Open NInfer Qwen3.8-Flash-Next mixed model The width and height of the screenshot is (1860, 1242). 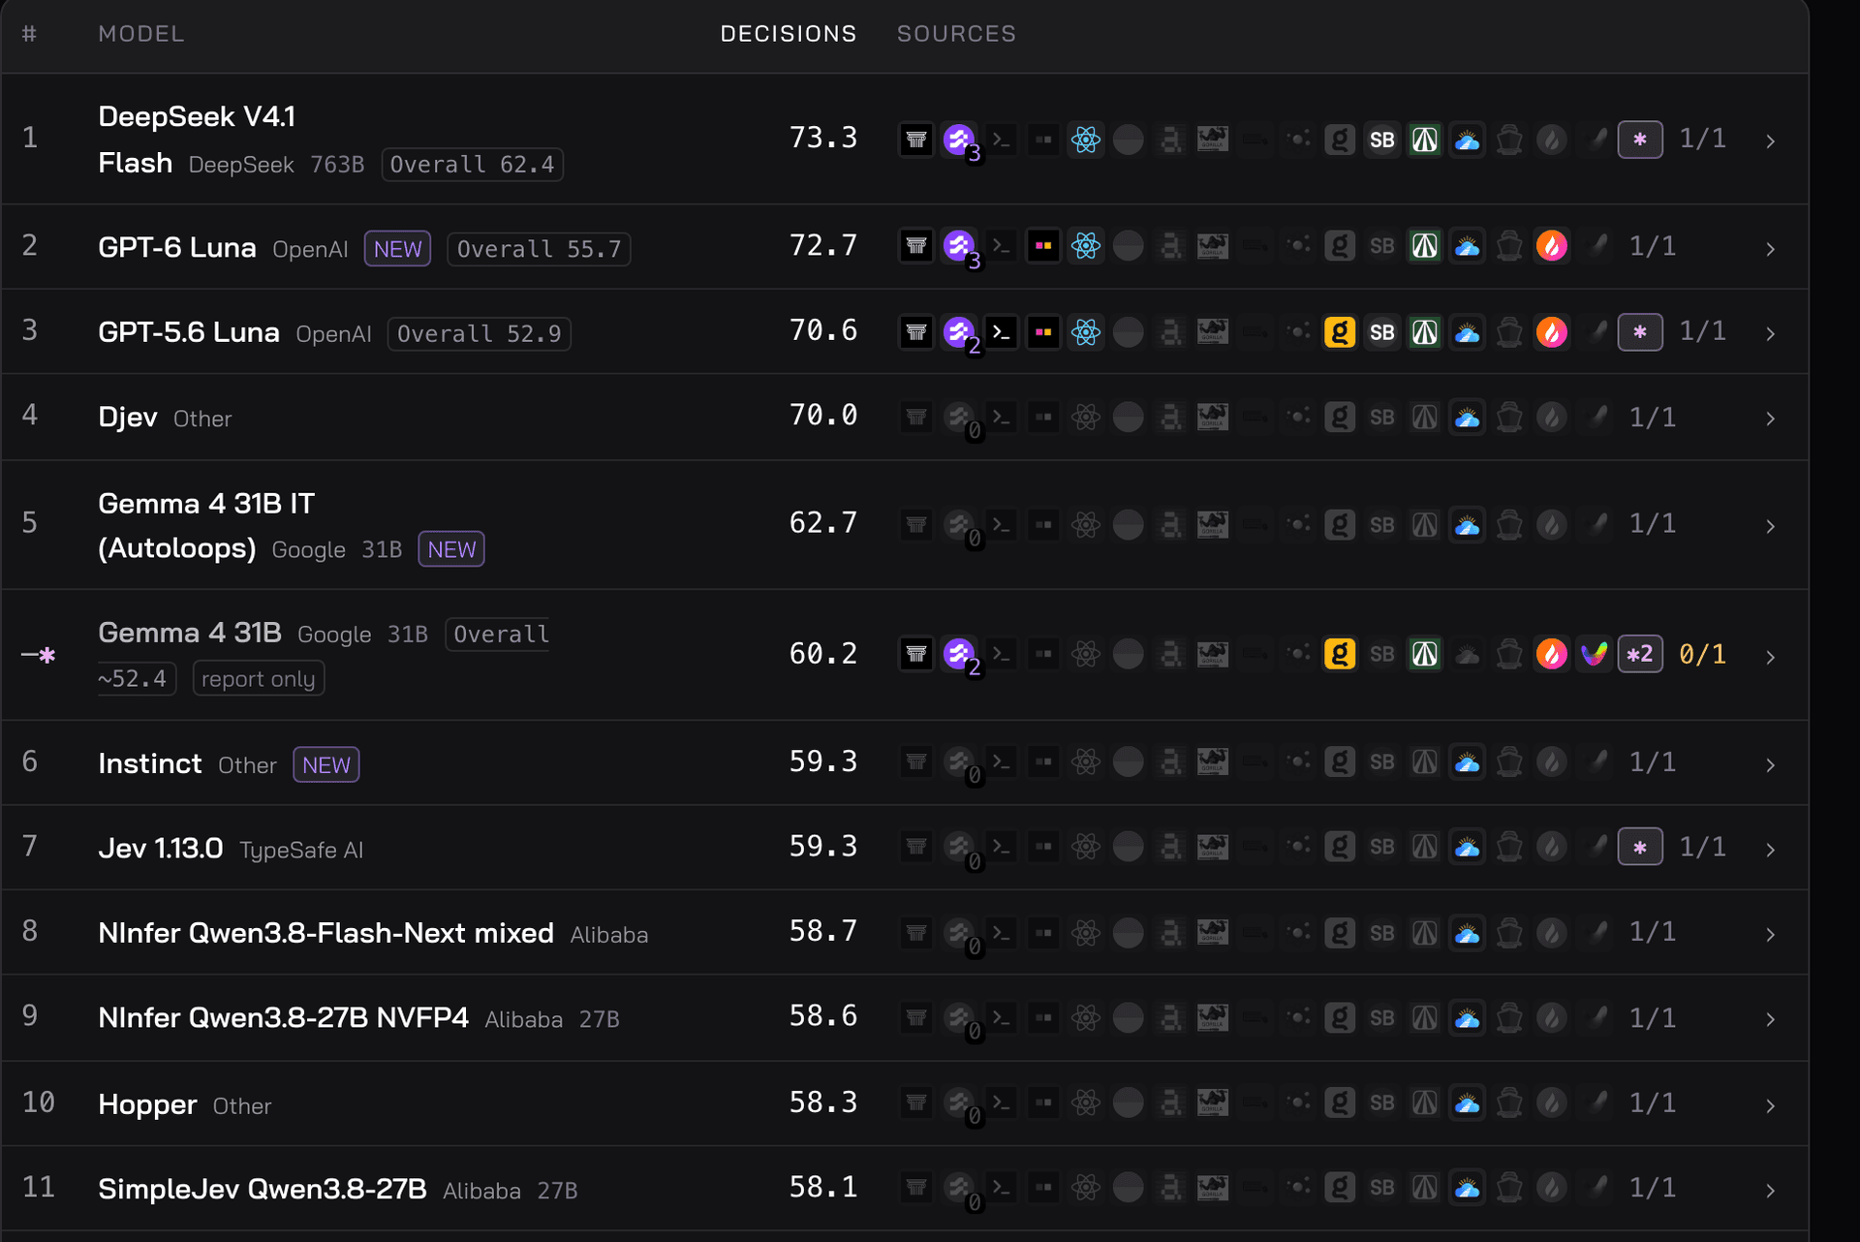pyautogui.click(x=325, y=933)
